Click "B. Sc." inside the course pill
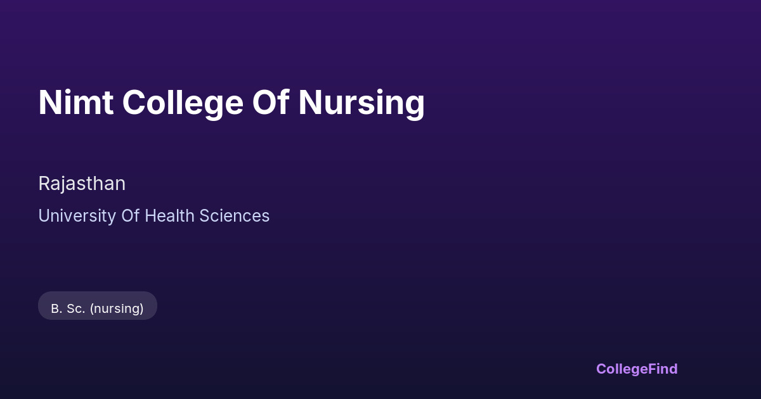The width and height of the screenshot is (761, 399). click(68, 308)
